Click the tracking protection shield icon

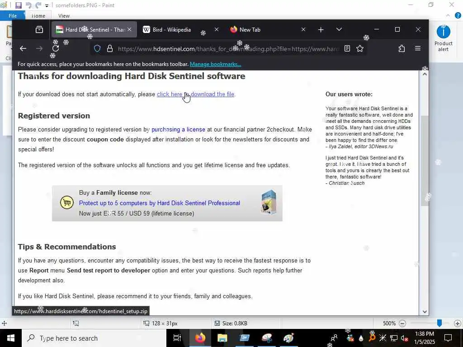(x=97, y=48)
